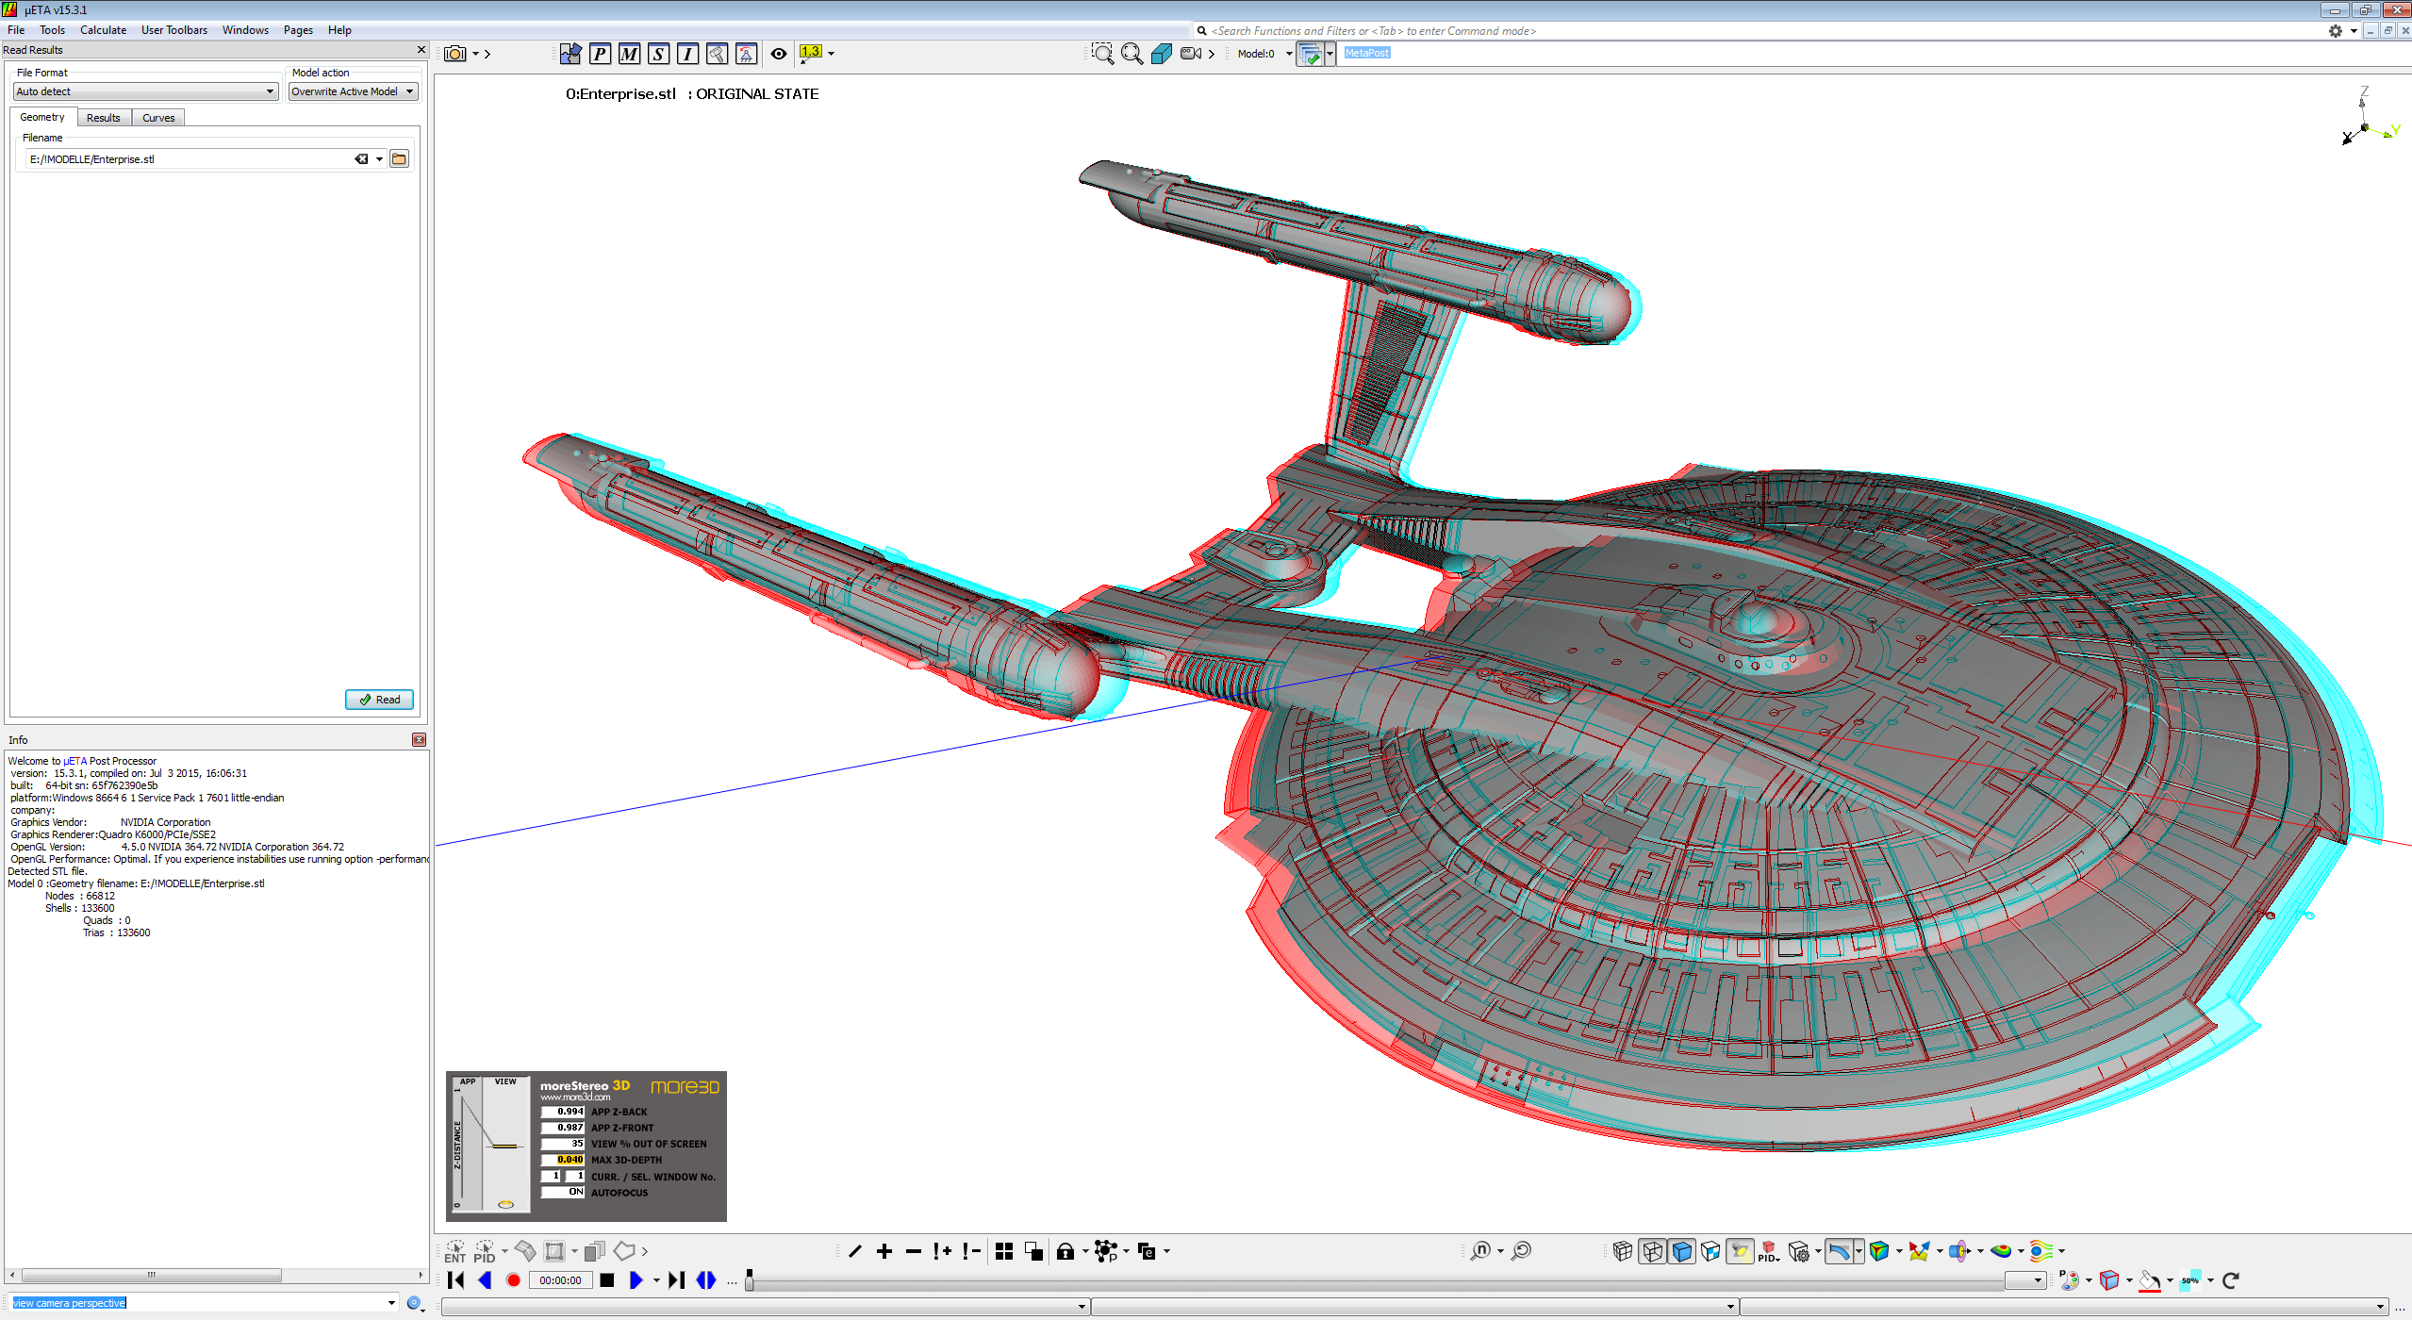2412x1320 pixels.
Task: Switch to the Results tab
Action: pyautogui.click(x=104, y=118)
